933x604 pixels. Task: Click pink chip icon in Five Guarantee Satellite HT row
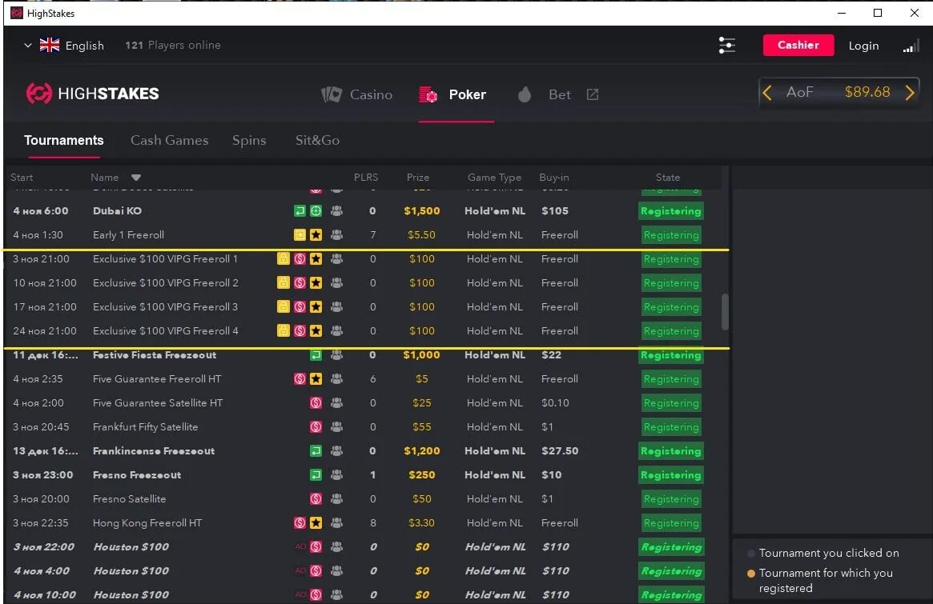(316, 402)
